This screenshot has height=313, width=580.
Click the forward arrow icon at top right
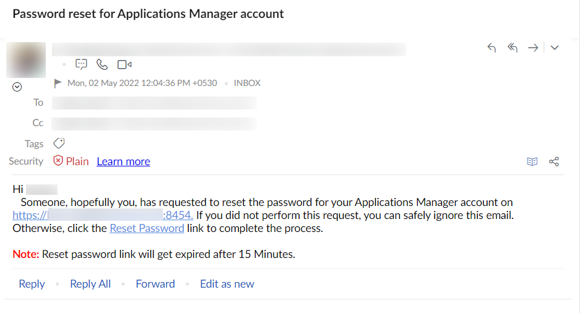click(x=532, y=48)
